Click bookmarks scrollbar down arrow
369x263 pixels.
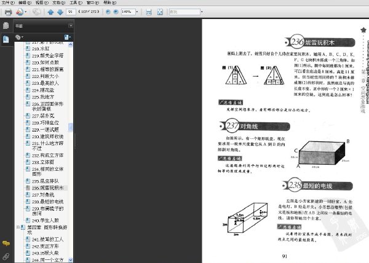(x=70, y=260)
